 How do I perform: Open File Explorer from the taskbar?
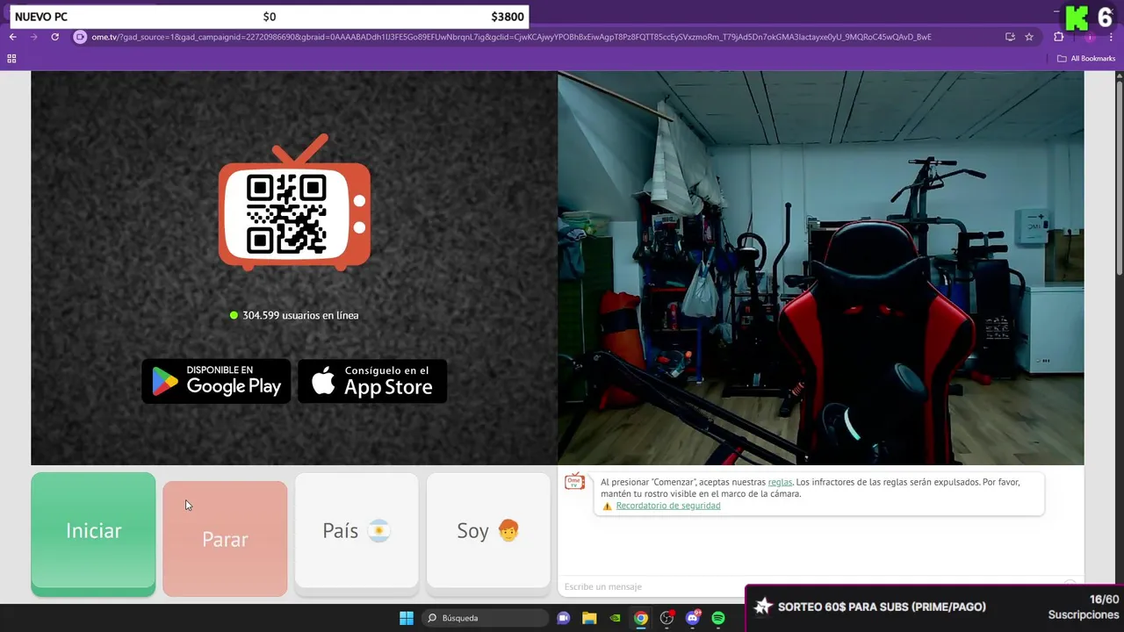click(589, 618)
